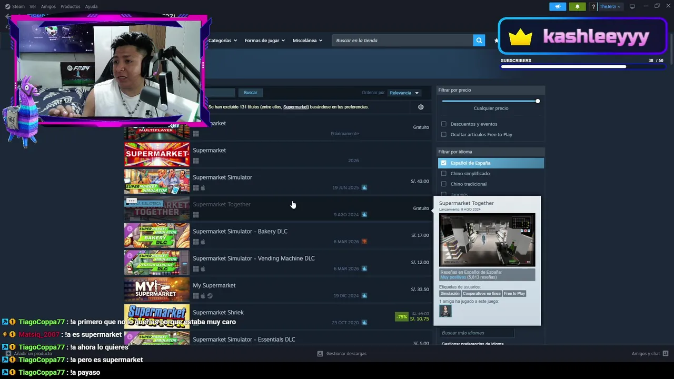Switch to Big Picture mode monitor icon
The height and width of the screenshot is (379, 674).
(632, 6)
